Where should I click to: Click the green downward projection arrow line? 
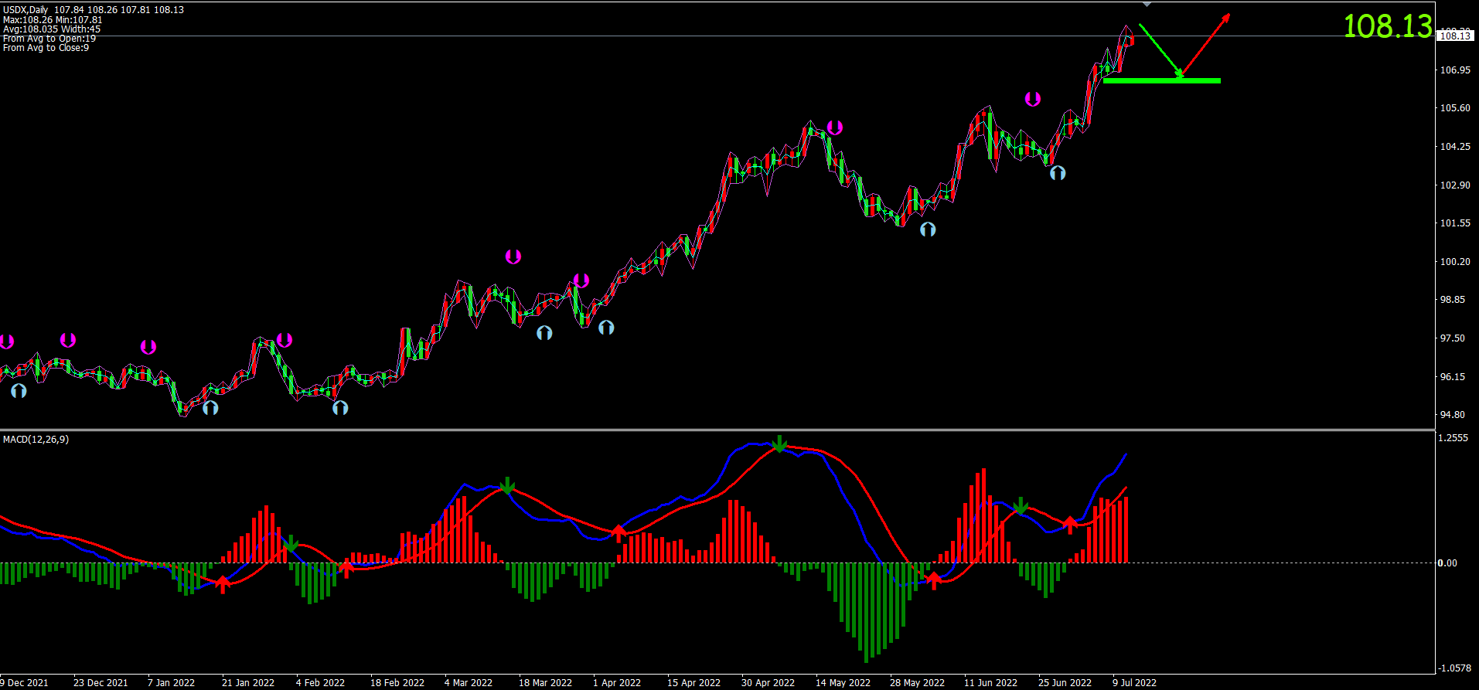[x=1159, y=51]
